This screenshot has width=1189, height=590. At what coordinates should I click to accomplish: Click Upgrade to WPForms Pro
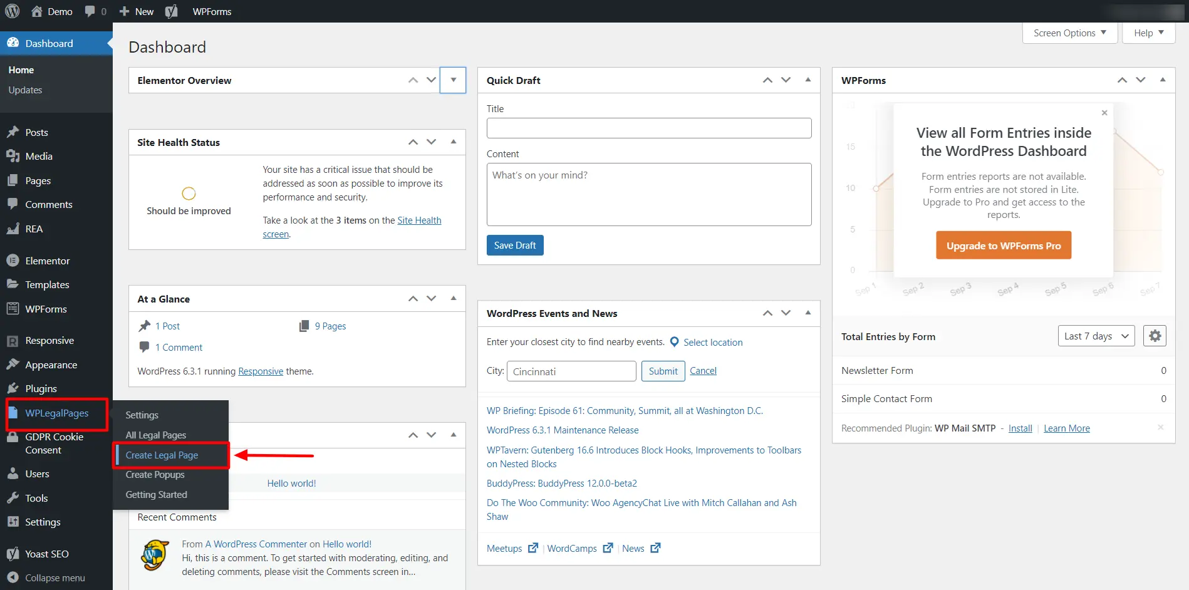[x=1003, y=245]
